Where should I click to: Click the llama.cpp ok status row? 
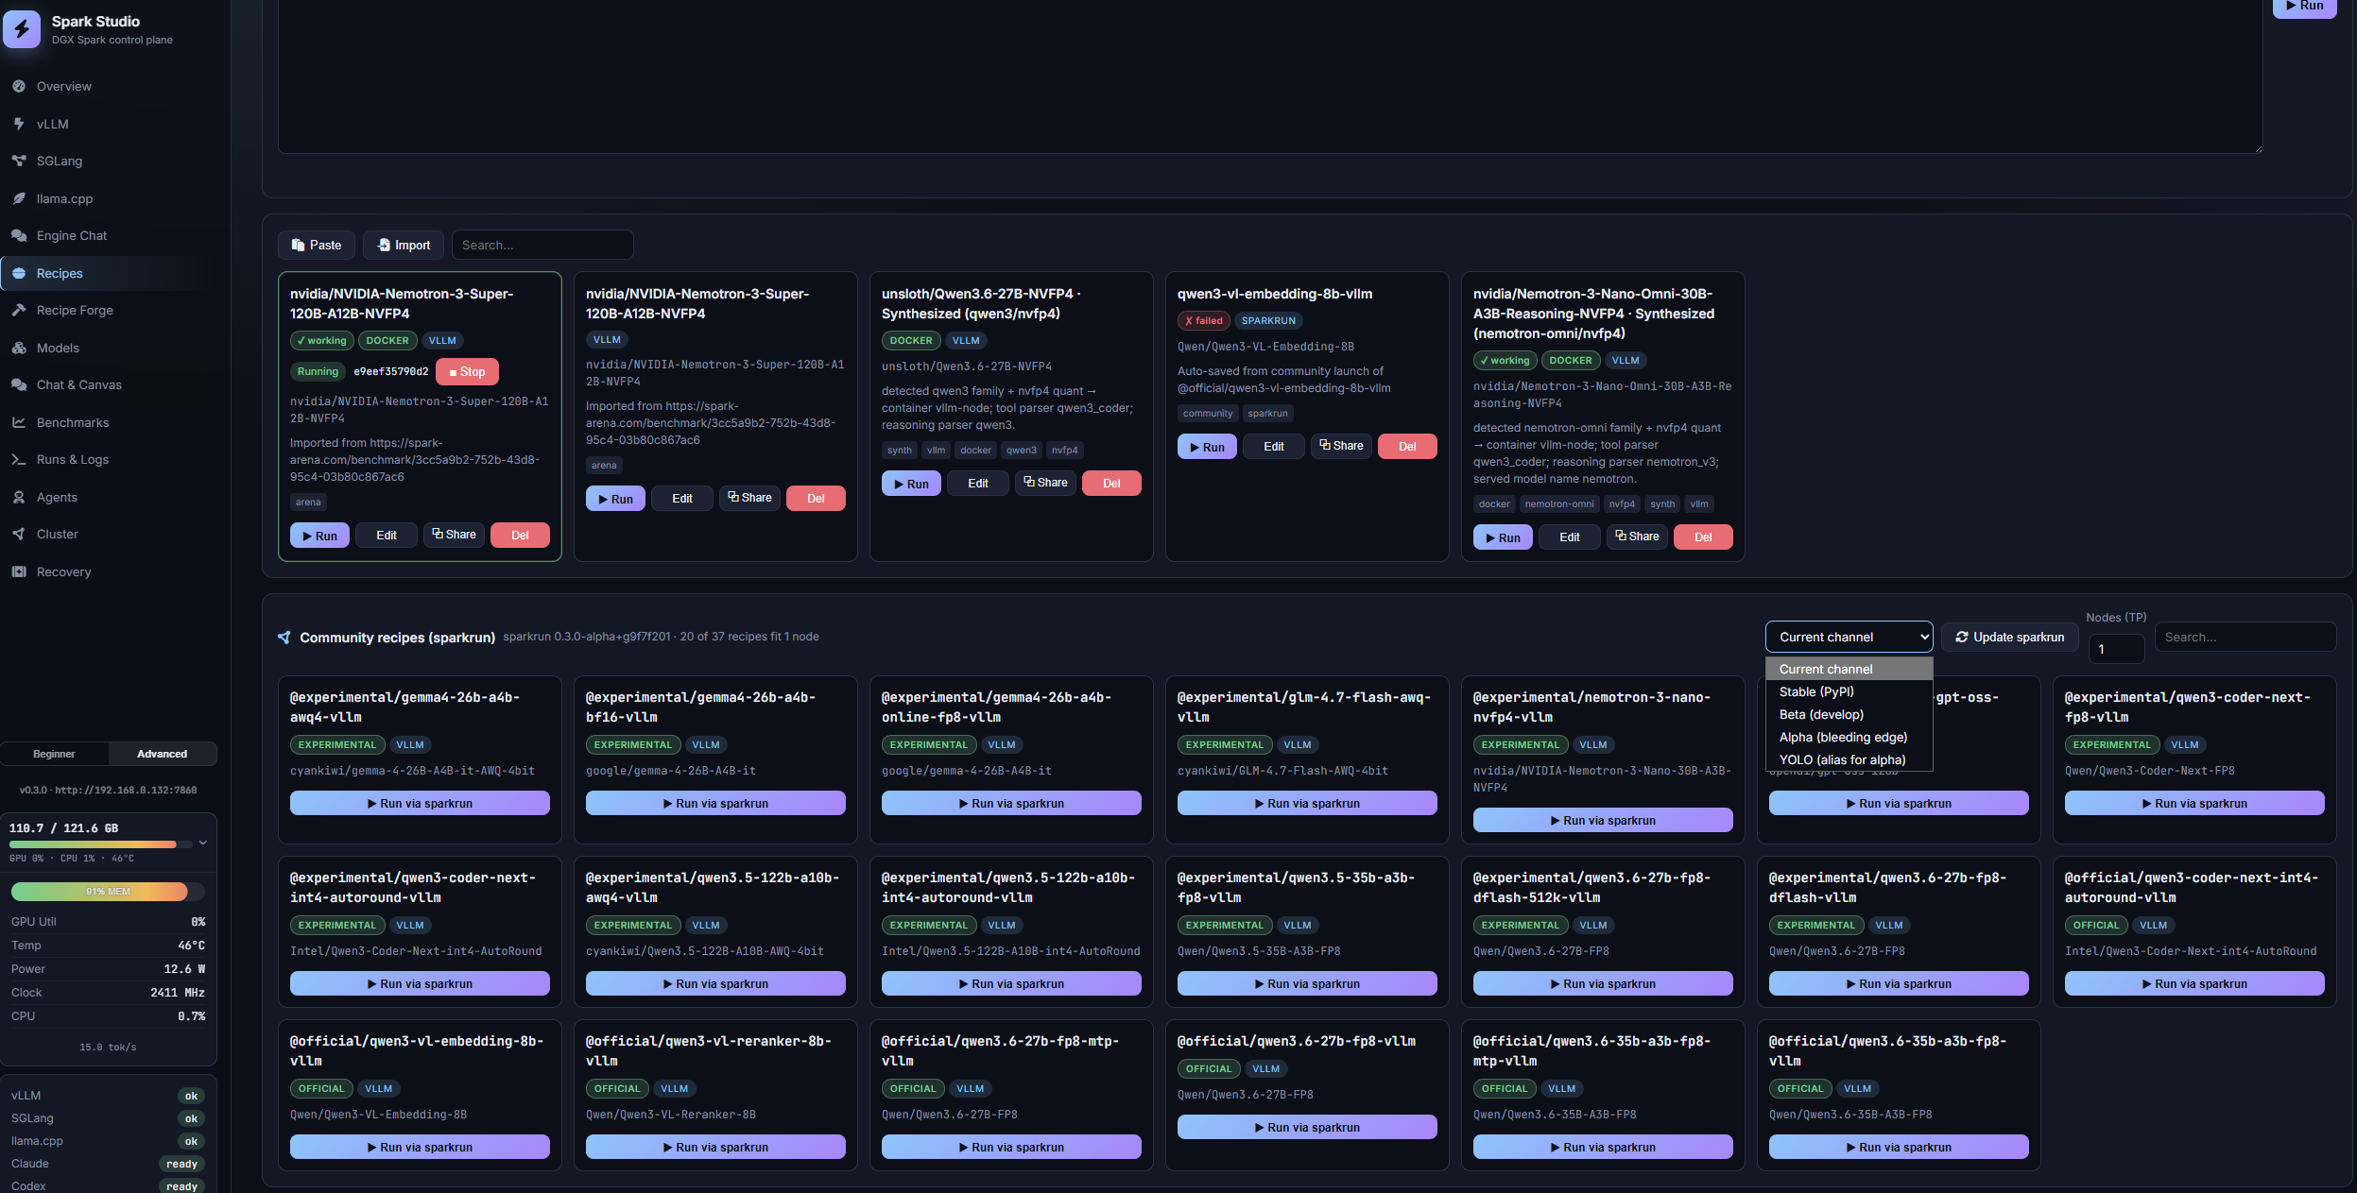pos(108,1141)
